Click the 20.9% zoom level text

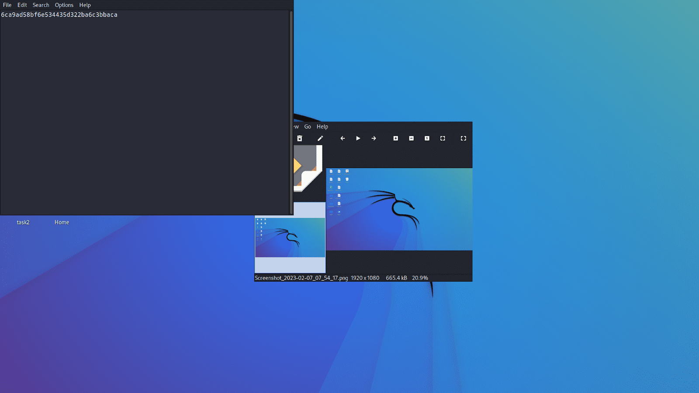(420, 278)
